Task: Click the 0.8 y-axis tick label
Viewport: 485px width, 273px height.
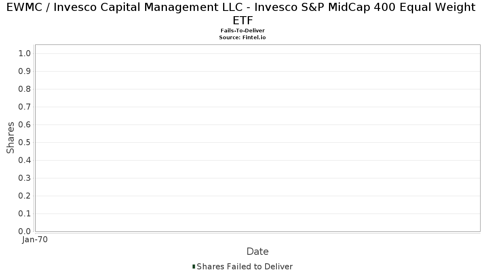Action: [x=25, y=89]
